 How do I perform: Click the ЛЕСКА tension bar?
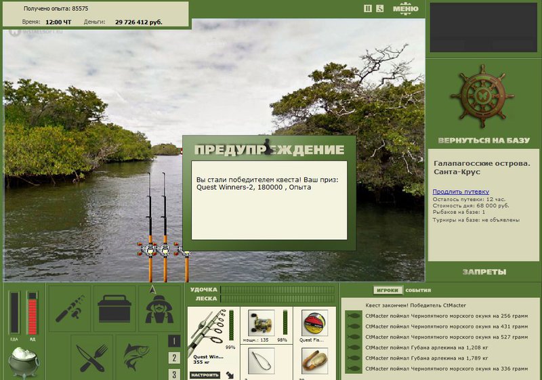coord(278,299)
